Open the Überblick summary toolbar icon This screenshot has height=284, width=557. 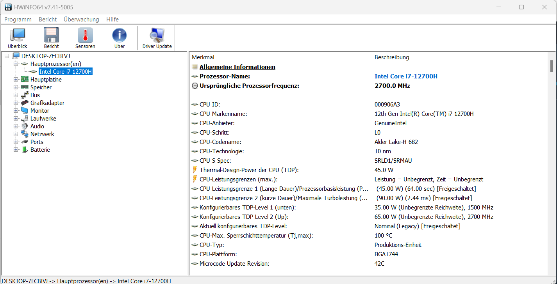[x=17, y=38]
